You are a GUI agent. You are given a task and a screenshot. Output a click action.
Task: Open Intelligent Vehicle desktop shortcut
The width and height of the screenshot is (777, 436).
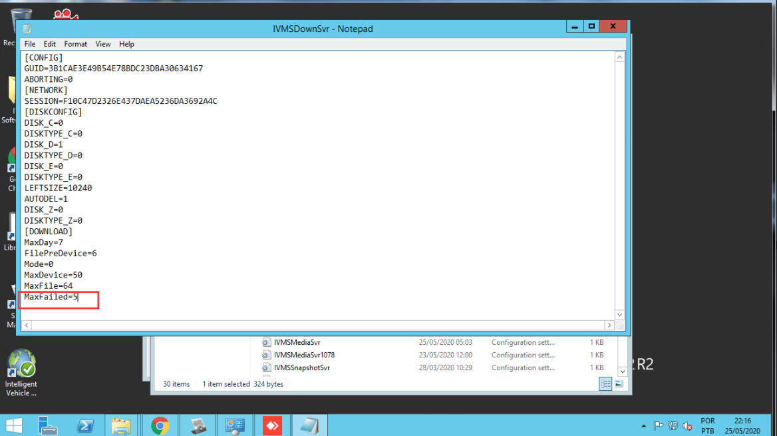21,372
